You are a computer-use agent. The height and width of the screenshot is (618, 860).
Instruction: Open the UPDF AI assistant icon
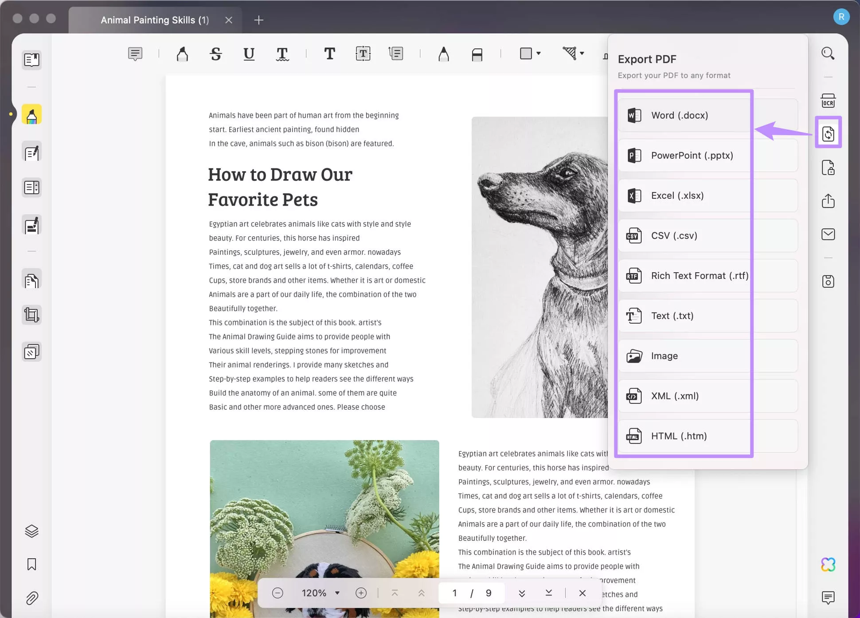pos(828,564)
